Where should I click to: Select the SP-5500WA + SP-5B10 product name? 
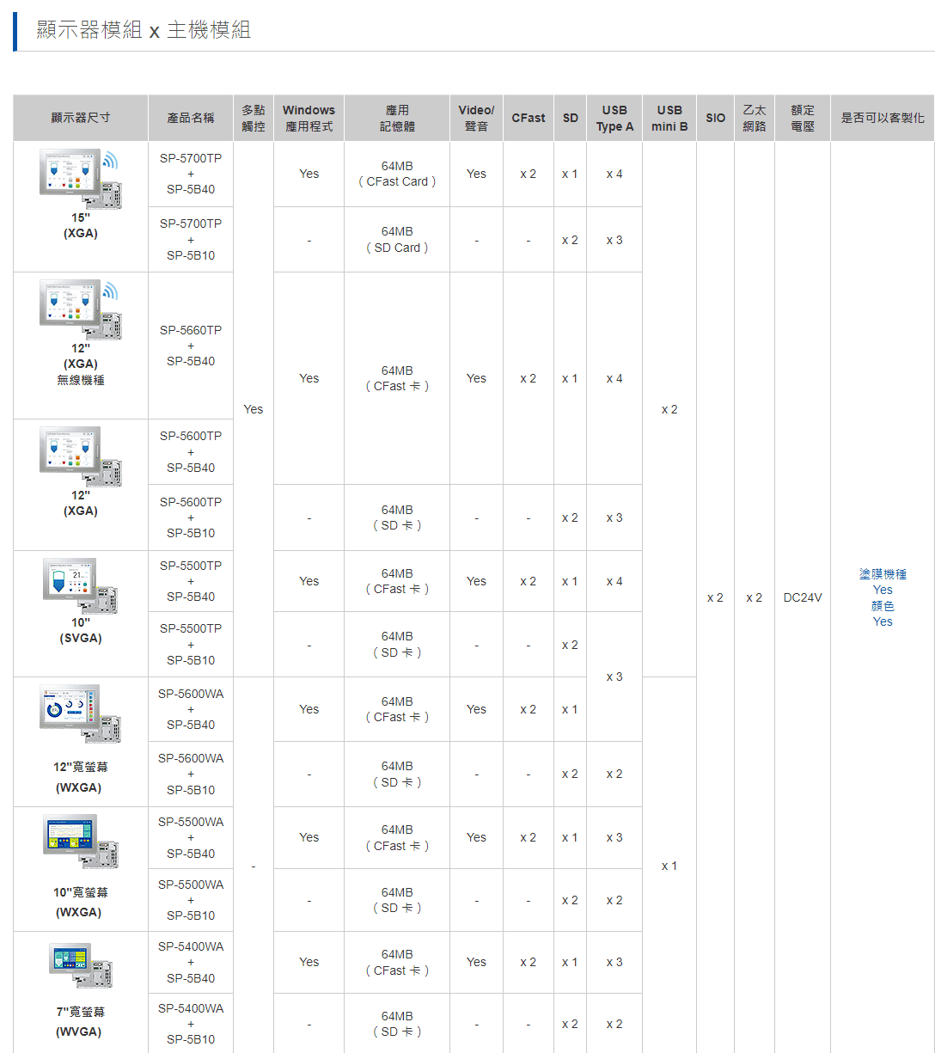pyautogui.click(x=191, y=900)
